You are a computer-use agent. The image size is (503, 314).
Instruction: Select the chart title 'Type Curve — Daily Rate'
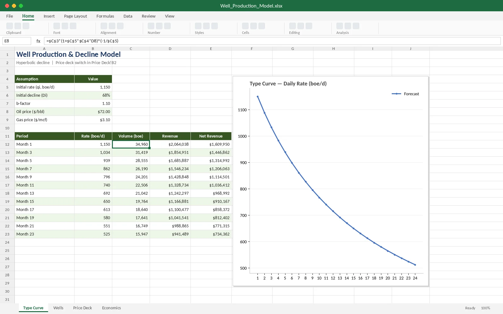click(x=288, y=84)
